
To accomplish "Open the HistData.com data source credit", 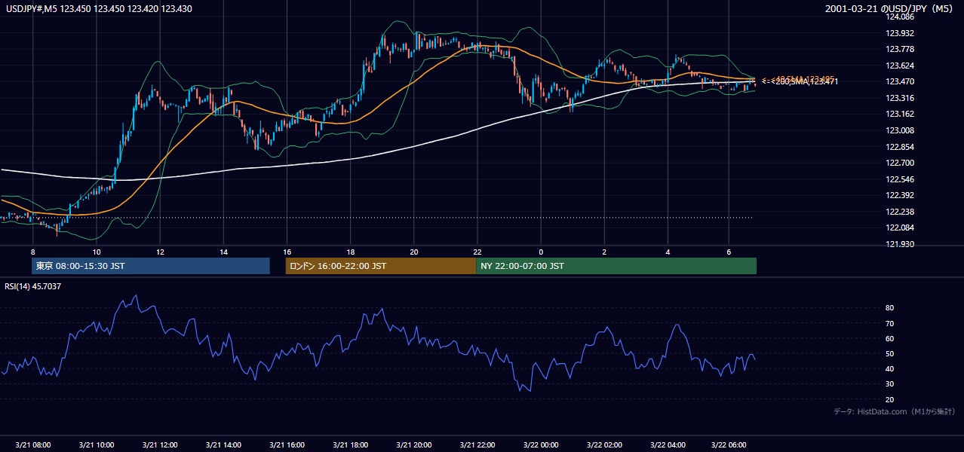I will 894,411.
